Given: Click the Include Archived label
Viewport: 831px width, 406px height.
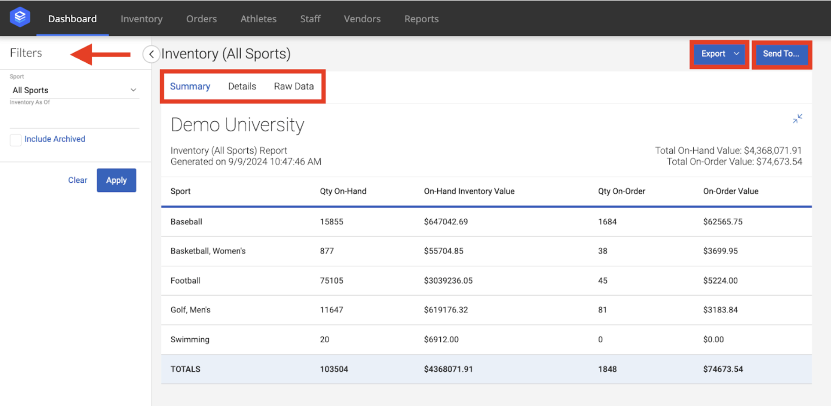Looking at the screenshot, I should pos(55,139).
